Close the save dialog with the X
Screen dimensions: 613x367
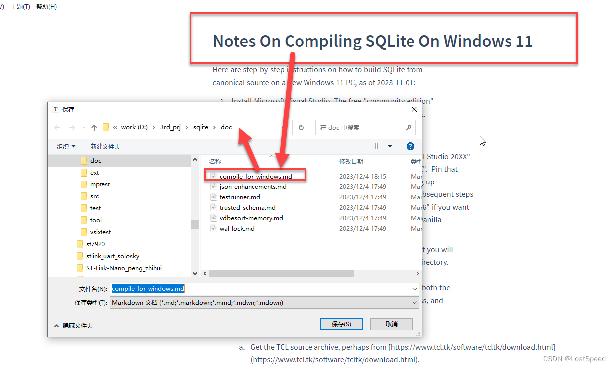[414, 109]
